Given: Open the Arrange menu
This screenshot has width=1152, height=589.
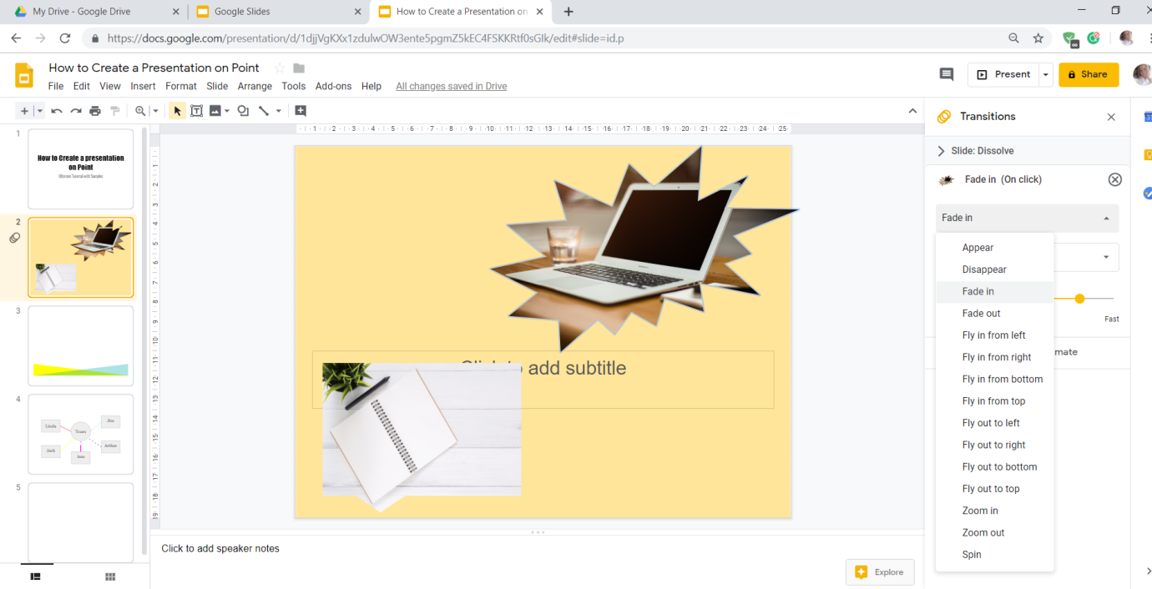Looking at the screenshot, I should click(255, 86).
